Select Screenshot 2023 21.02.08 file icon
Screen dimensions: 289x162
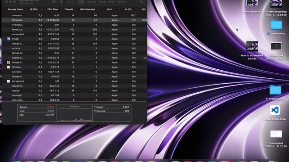click(x=276, y=134)
